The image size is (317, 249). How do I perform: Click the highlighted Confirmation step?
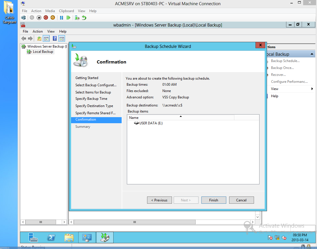pyautogui.click(x=97, y=120)
